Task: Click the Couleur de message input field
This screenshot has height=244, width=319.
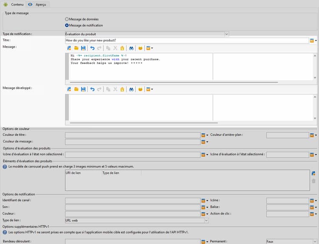Action: [x=133, y=142]
